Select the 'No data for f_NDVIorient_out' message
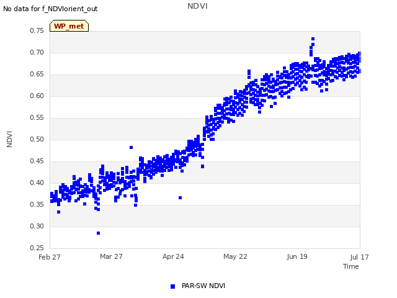Image resolution: width=397 pixels, height=298 pixels. click(50, 9)
